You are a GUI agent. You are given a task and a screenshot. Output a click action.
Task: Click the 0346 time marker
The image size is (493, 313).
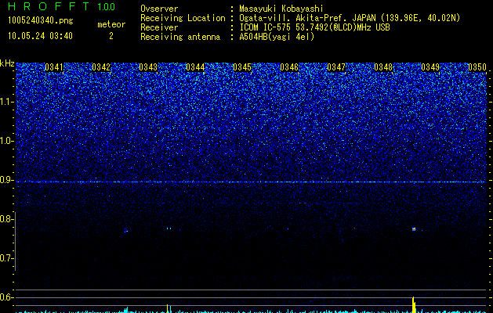pos(289,67)
